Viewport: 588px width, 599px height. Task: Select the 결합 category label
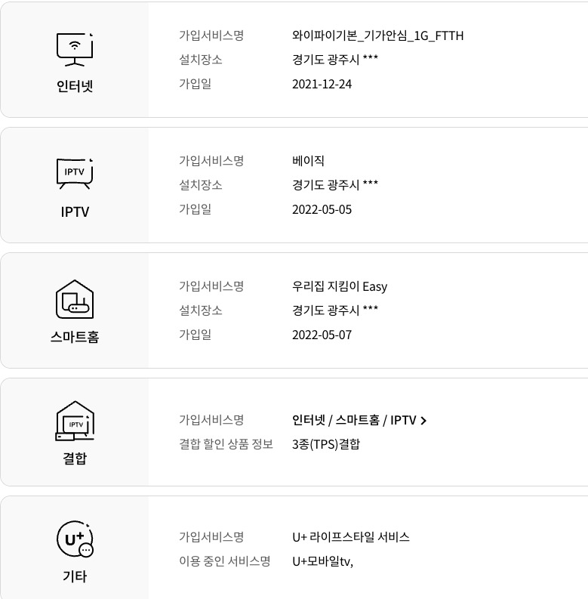click(x=75, y=458)
